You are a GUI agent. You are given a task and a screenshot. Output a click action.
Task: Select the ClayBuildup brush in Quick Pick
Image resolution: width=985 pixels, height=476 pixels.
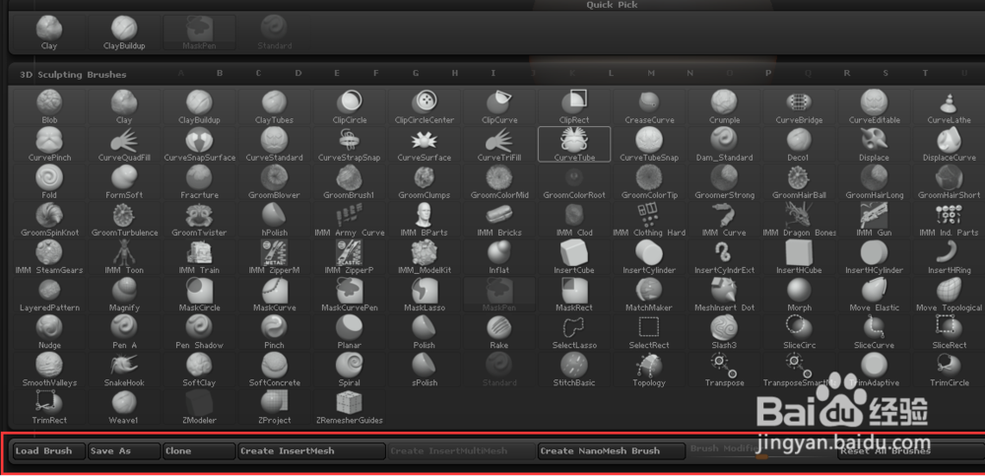click(124, 34)
